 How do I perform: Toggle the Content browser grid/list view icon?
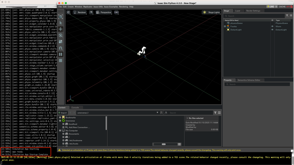coord(179,144)
